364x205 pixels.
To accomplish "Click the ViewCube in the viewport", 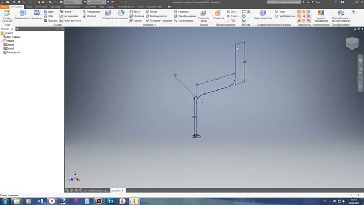I will pos(352,43).
